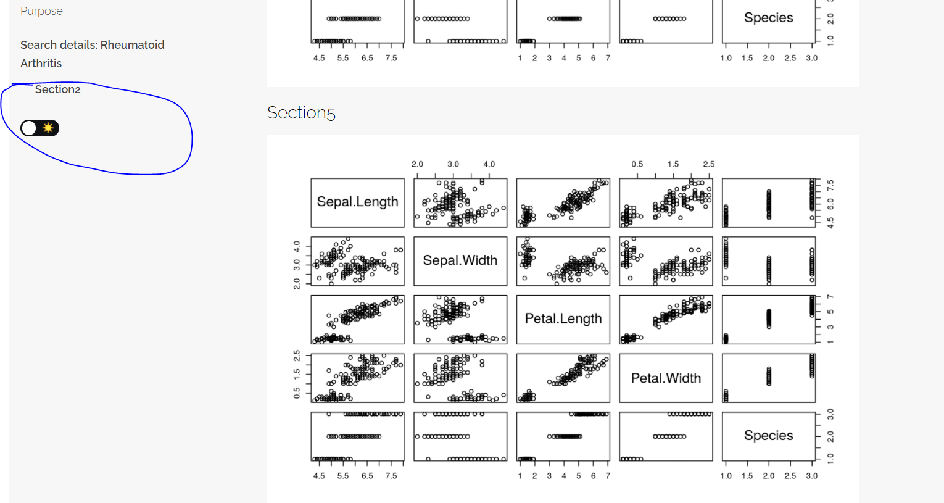The width and height of the screenshot is (944, 503).
Task: Open the Purpose section in the sidebar
Action: pos(41,10)
